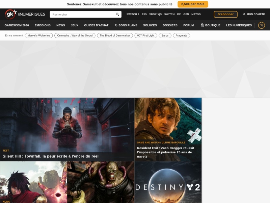
Task: Click the Onimusha : Way of the Sword tag
Action: click(75, 36)
